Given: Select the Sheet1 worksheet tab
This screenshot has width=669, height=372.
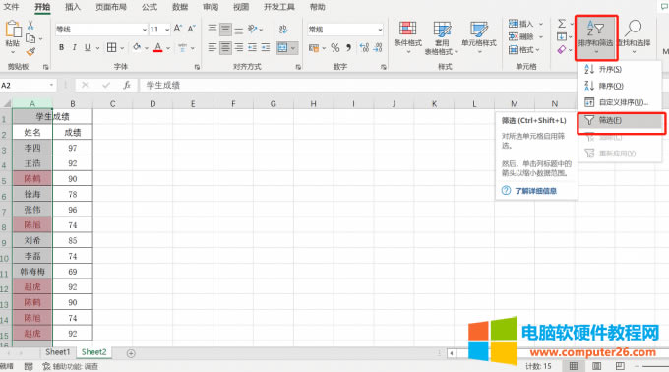Looking at the screenshot, I should (x=57, y=352).
